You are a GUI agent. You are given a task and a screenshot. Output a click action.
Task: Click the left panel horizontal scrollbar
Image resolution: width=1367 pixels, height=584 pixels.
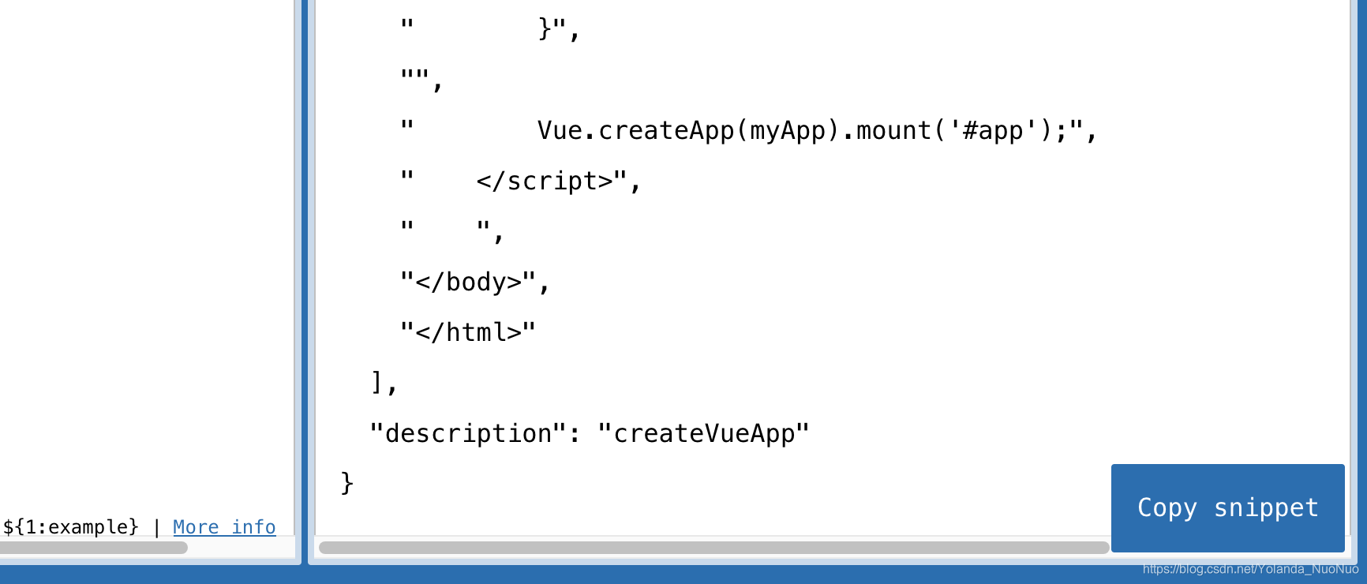pyautogui.click(x=94, y=548)
